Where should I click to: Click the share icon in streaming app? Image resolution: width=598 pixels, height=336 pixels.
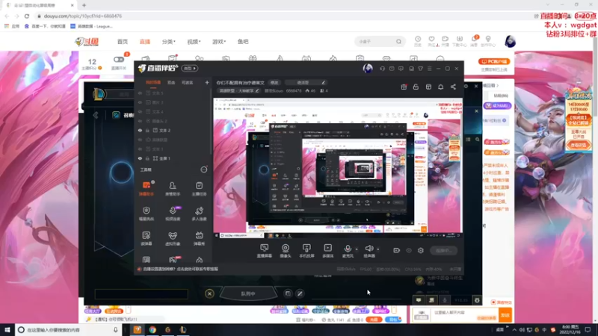click(x=453, y=87)
